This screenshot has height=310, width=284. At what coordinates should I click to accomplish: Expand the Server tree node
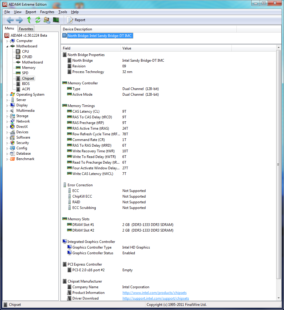(7, 100)
